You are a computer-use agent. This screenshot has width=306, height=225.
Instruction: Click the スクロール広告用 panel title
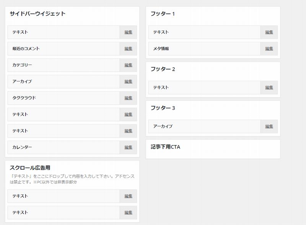pyautogui.click(x=30, y=168)
